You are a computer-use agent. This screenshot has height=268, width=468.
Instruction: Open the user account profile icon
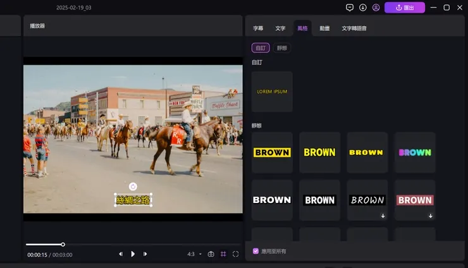point(376,8)
